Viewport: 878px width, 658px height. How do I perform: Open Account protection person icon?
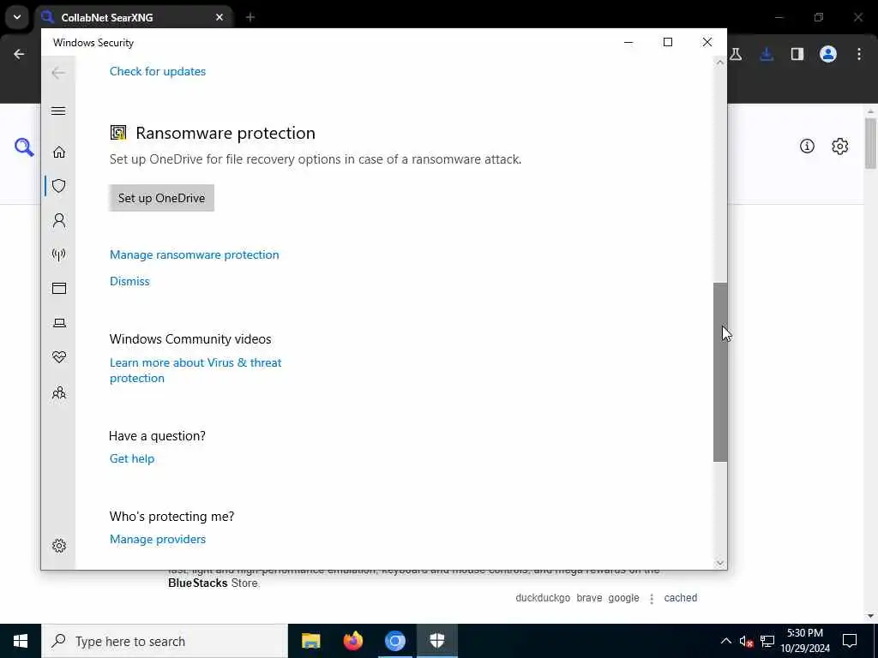(x=59, y=220)
